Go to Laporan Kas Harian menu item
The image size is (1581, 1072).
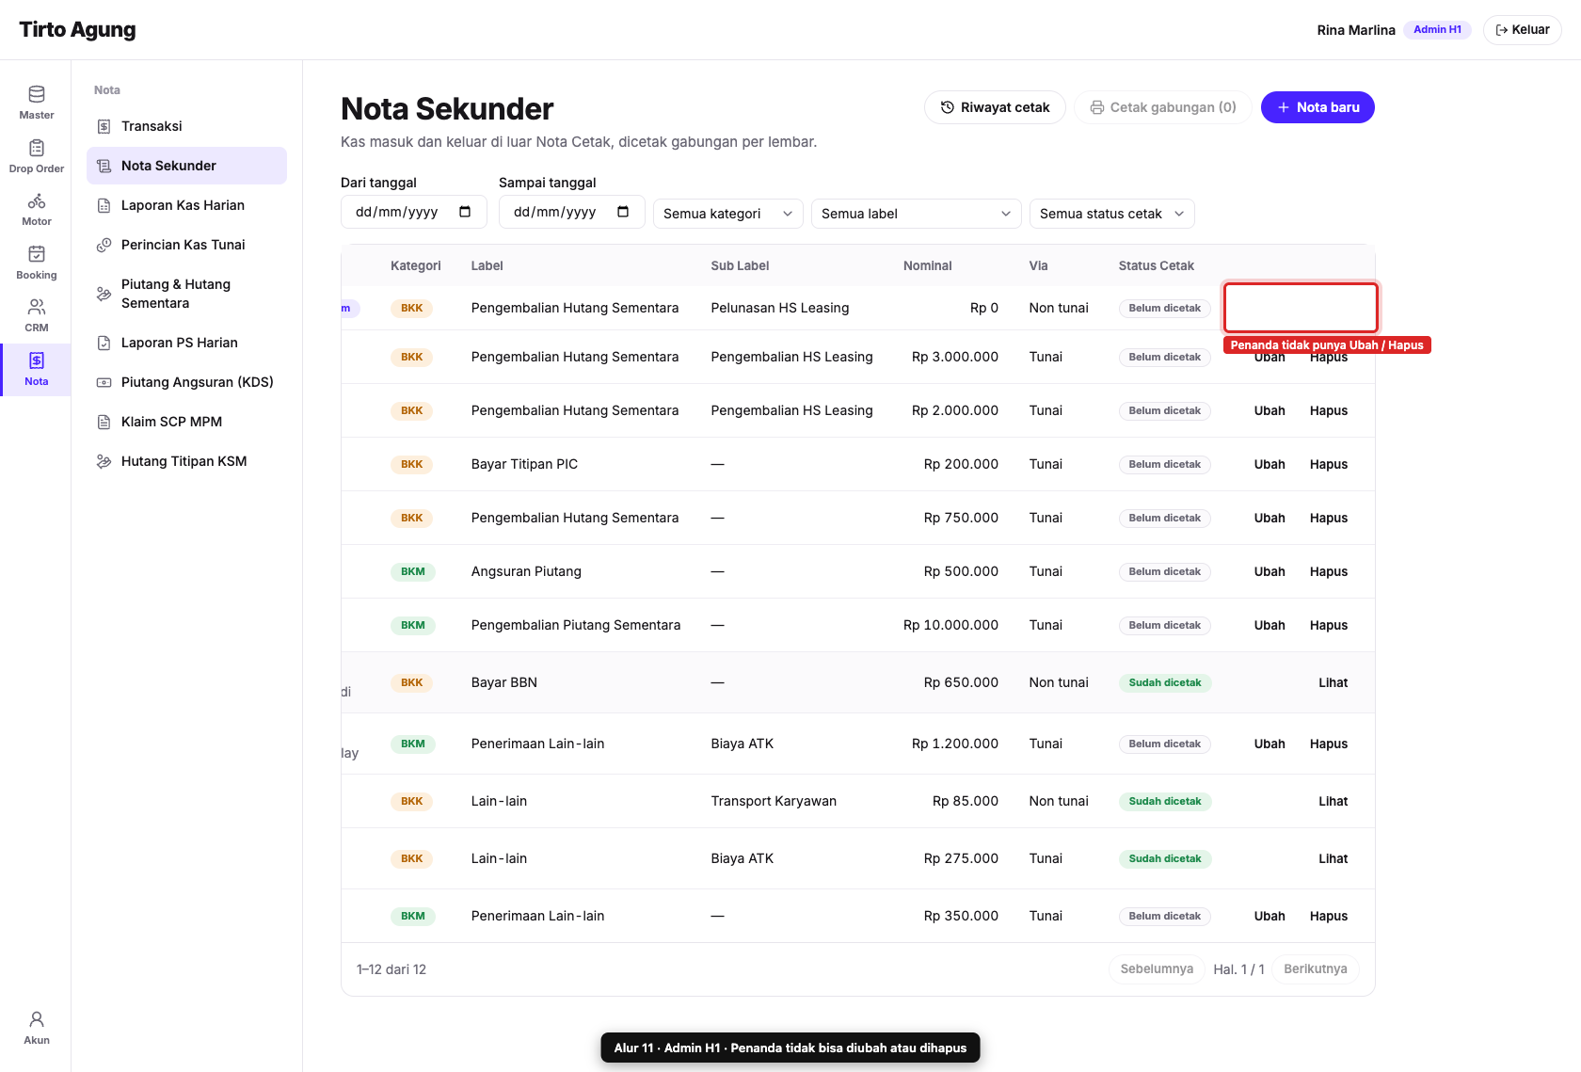(x=186, y=205)
